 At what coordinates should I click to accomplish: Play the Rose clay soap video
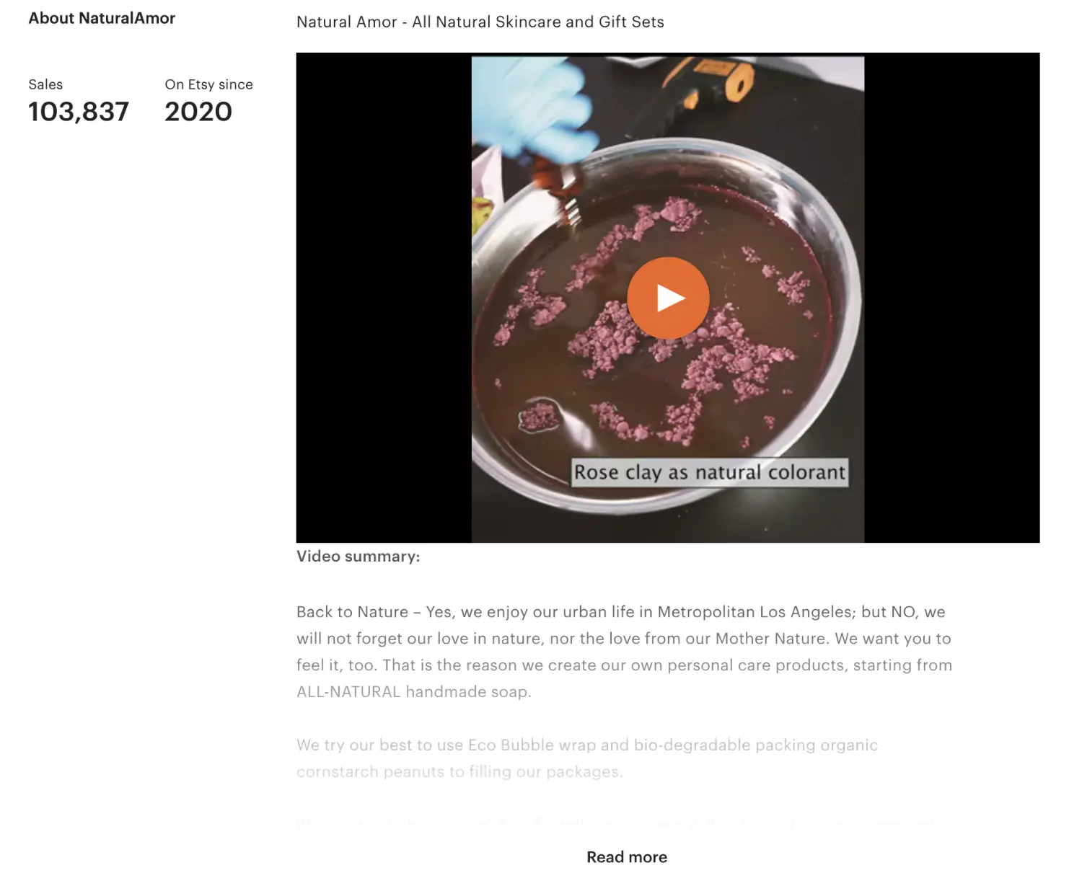click(668, 298)
